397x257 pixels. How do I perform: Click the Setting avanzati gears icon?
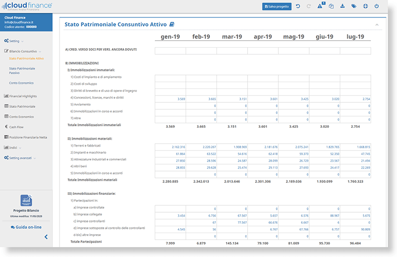[x=6, y=158]
